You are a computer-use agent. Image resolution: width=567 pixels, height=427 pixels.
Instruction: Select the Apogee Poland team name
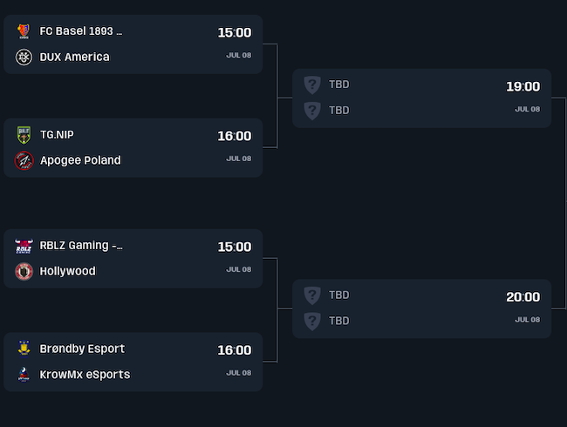click(80, 160)
